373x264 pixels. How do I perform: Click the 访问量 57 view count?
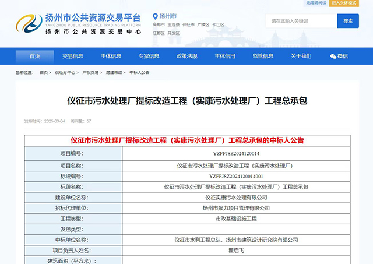click(81, 121)
